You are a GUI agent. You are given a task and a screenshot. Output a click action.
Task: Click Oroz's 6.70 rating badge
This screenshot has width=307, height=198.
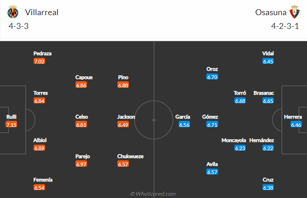coord(212,77)
